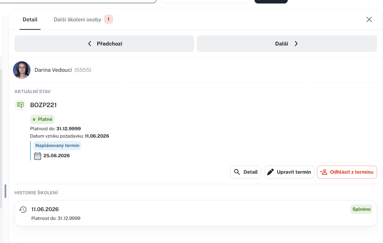Click the red badge showing 1
Screen dimensions: 383x243
109,19
